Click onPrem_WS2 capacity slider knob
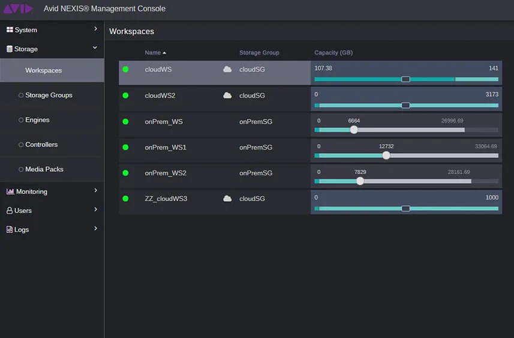This screenshot has width=514, height=338. pyautogui.click(x=360, y=181)
